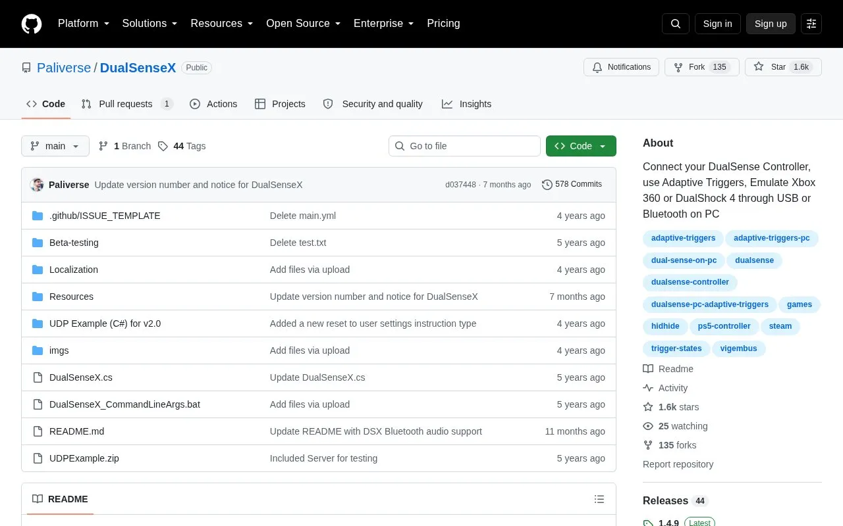The width and height of the screenshot is (843, 526).
Task: Open 1 Branch link
Action: click(124, 146)
